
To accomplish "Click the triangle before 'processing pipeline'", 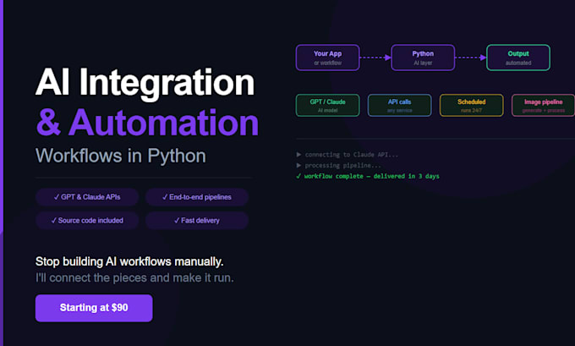I will pyautogui.click(x=298, y=166).
